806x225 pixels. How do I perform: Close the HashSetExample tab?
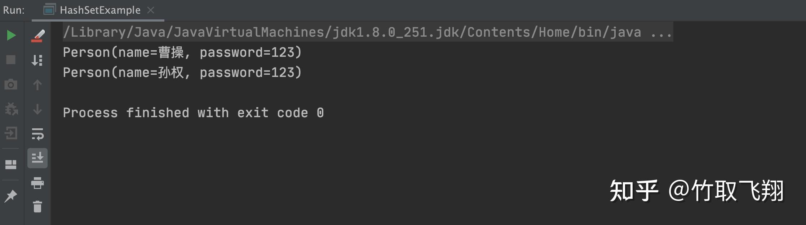pyautogui.click(x=151, y=10)
